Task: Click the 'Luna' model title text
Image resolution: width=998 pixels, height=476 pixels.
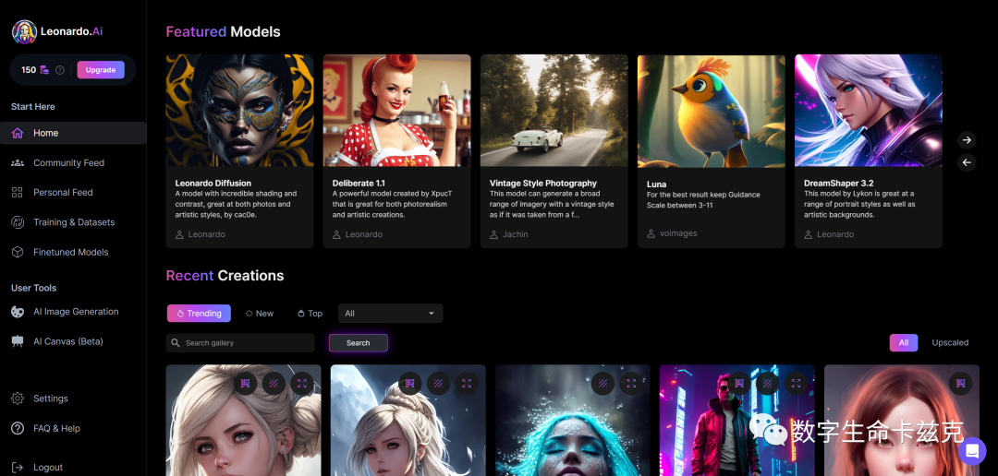Action: pyautogui.click(x=656, y=184)
